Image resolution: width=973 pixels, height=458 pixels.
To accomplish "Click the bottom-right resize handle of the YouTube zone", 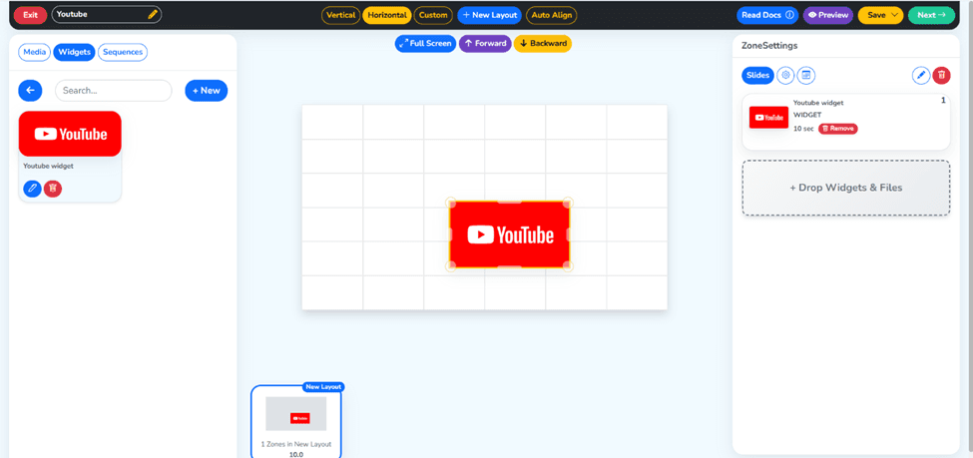I will click(x=568, y=266).
